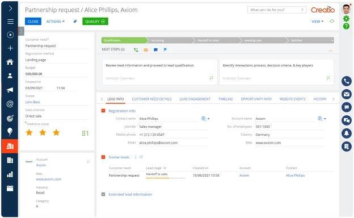Click the run process play icon
This screenshot has height=218, width=354.
(x=10, y=35)
